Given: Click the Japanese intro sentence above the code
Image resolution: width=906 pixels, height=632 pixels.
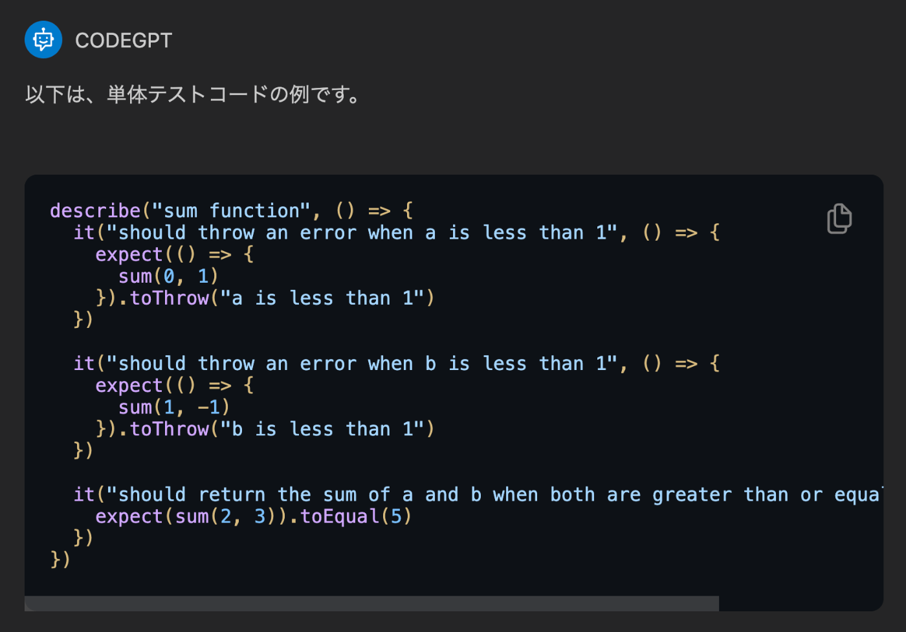Looking at the screenshot, I should point(192,94).
